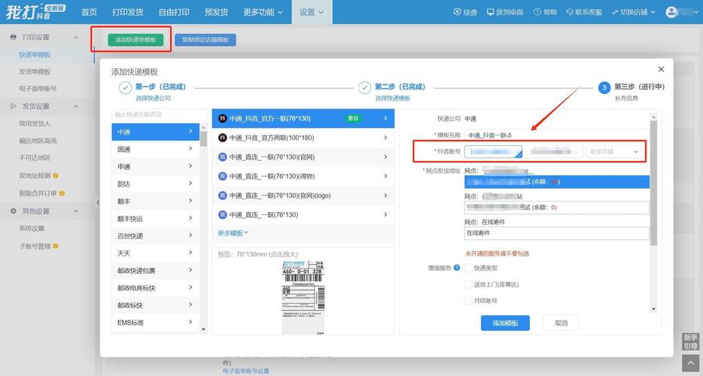Click the 官 icon of 中通_直连_一联(76*130)(官网)(logo)

222,196
